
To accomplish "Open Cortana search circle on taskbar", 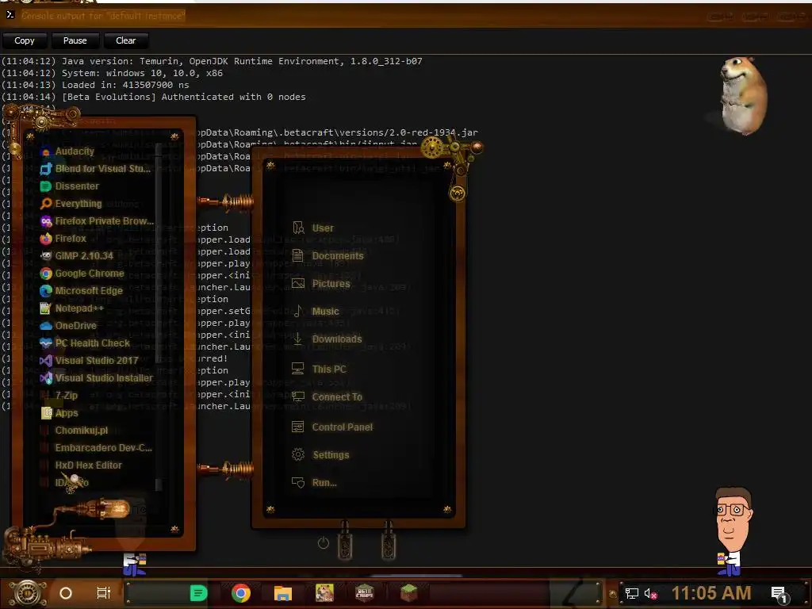I will [x=66, y=593].
